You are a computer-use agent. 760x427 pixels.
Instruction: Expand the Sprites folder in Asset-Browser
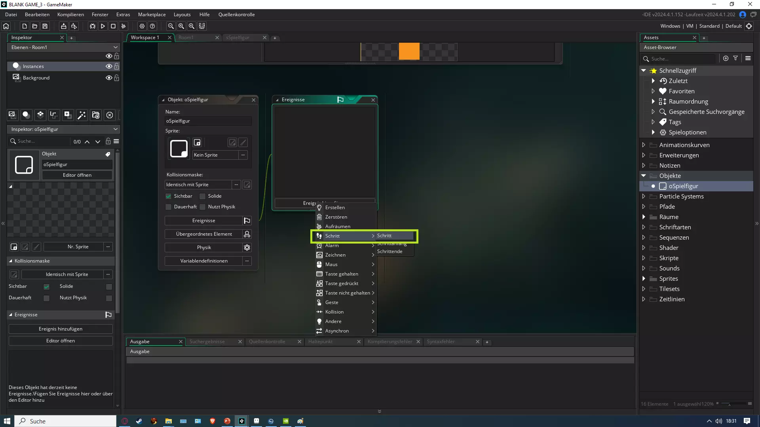click(x=644, y=279)
